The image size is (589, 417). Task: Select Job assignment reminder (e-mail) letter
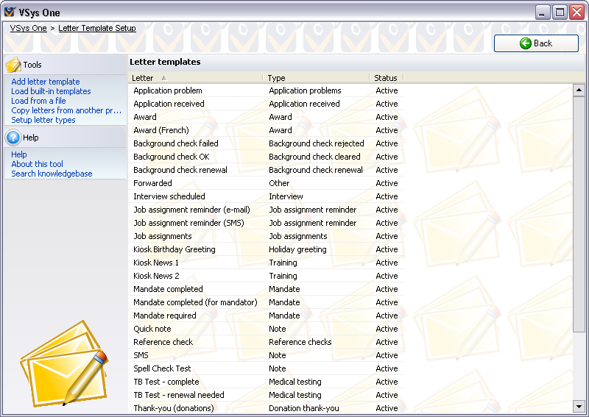191,210
